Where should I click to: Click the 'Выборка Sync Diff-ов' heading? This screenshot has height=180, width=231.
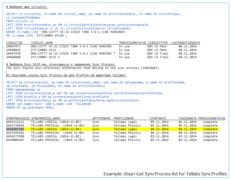click(x=61, y=64)
